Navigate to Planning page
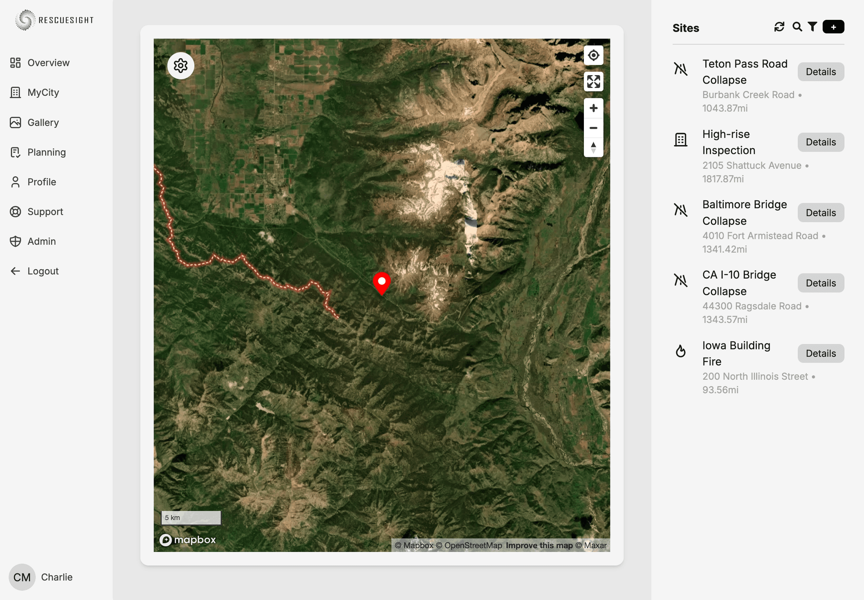 [46, 152]
